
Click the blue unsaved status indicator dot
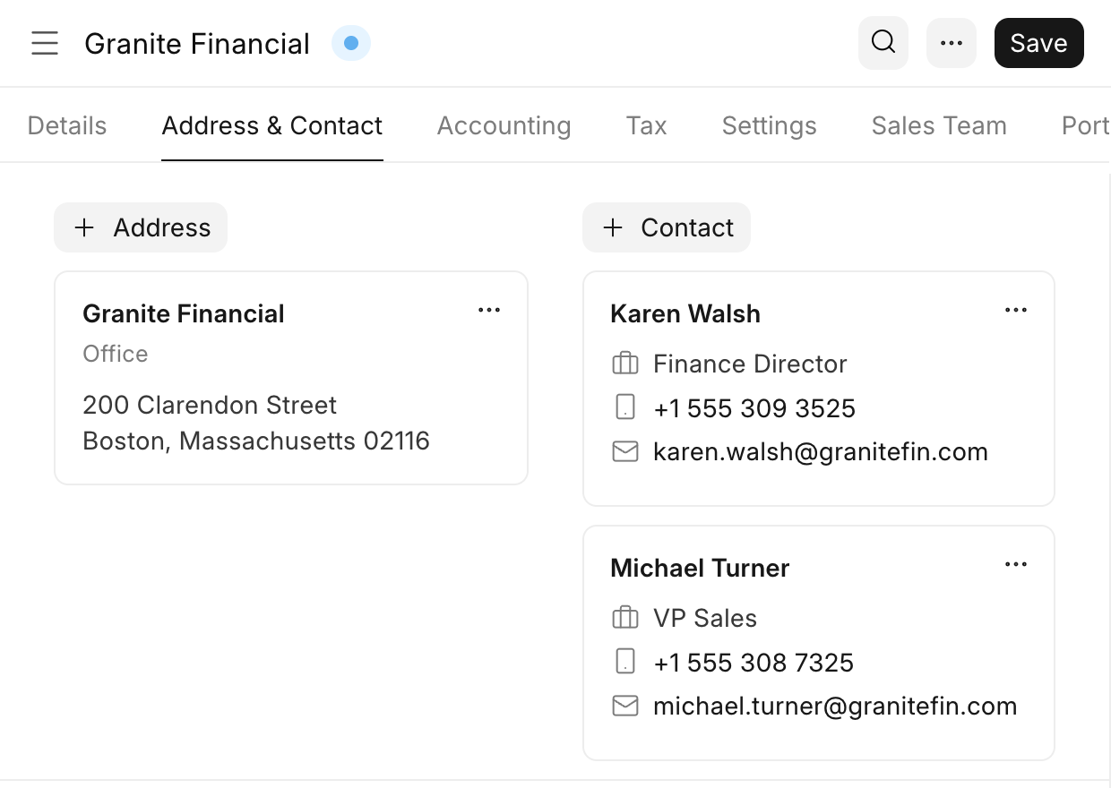tap(351, 43)
